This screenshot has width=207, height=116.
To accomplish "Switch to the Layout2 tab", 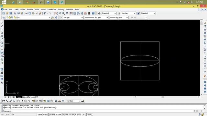I will (33, 97).
